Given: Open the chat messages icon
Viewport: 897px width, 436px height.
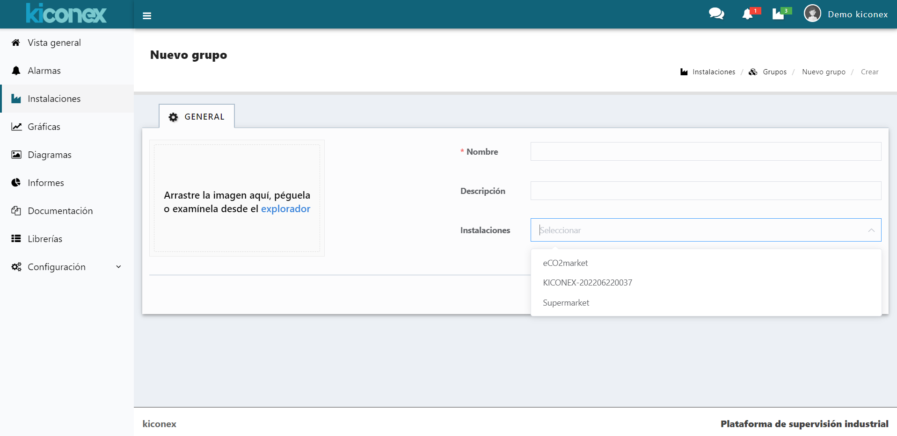Looking at the screenshot, I should (716, 14).
